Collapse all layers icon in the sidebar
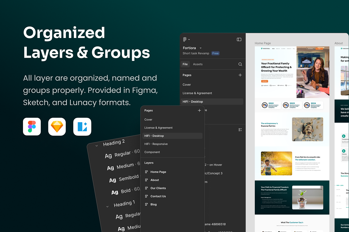 240,130
